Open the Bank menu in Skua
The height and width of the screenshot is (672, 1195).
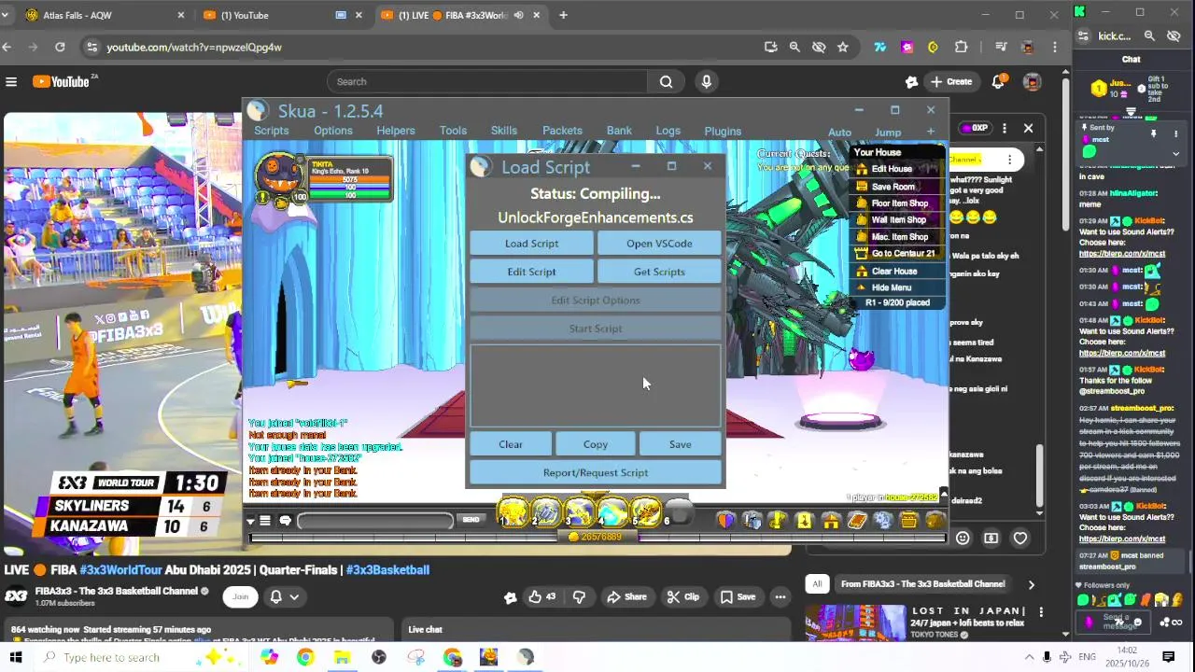(x=619, y=131)
